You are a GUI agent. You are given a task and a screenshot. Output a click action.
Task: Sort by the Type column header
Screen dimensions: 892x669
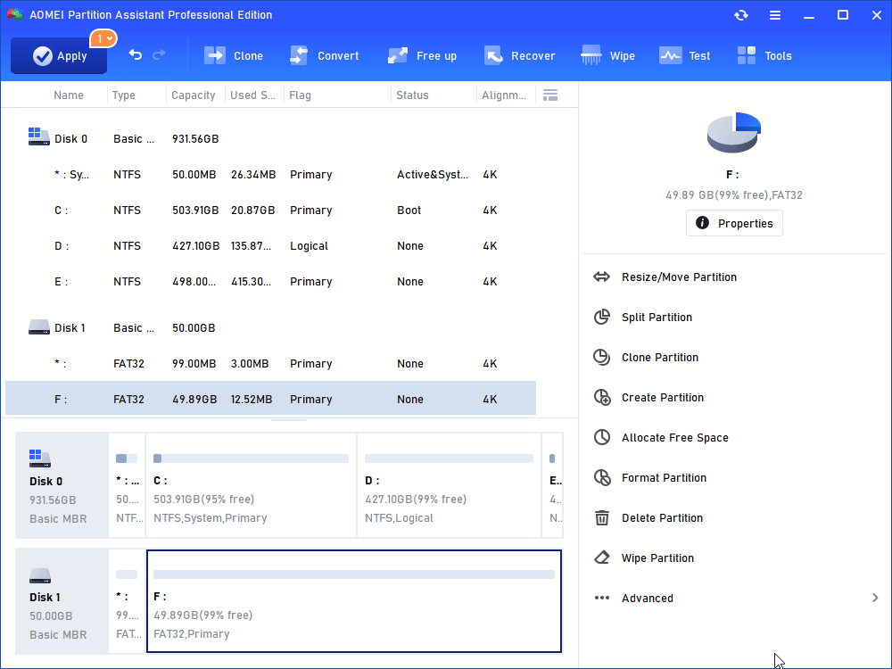tap(123, 95)
